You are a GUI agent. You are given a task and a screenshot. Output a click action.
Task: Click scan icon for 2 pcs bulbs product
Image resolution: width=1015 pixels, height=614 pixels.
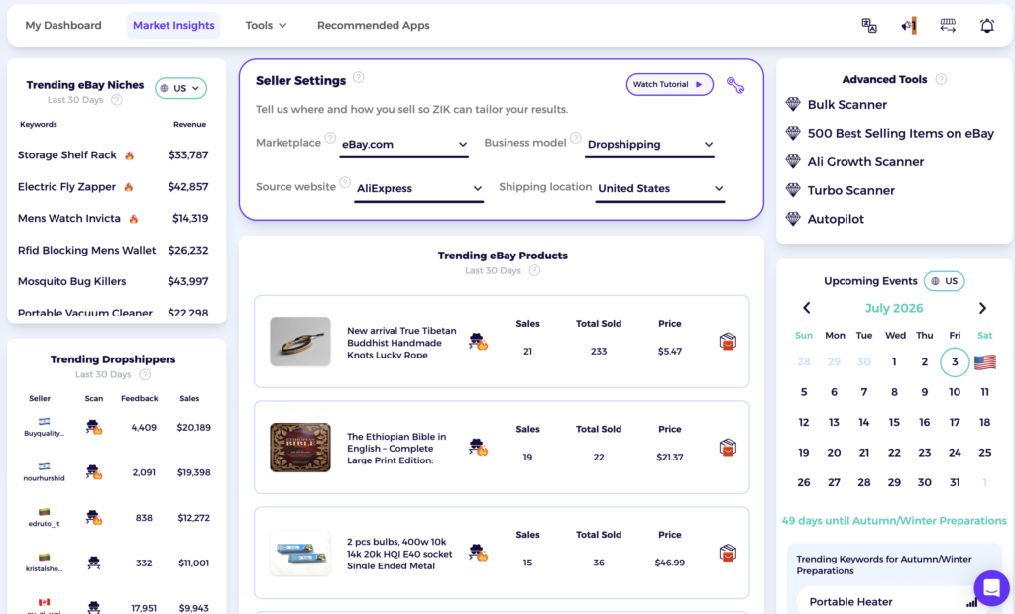(x=479, y=552)
